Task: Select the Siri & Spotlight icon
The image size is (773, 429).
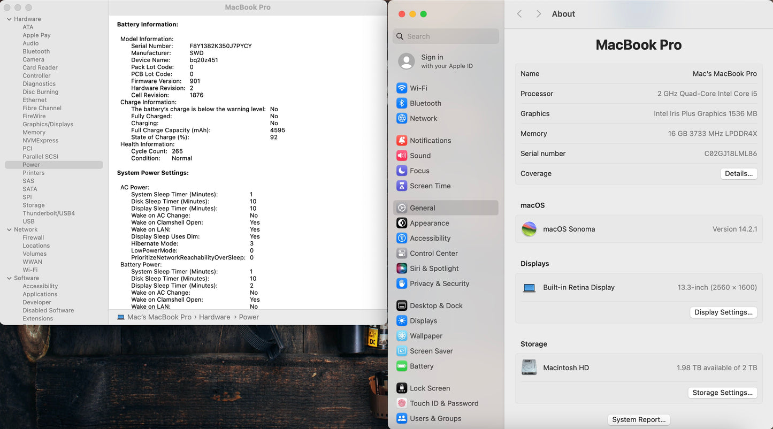Action: 402,269
